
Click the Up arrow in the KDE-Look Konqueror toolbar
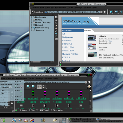pyautogui.click(x=111, y=12)
